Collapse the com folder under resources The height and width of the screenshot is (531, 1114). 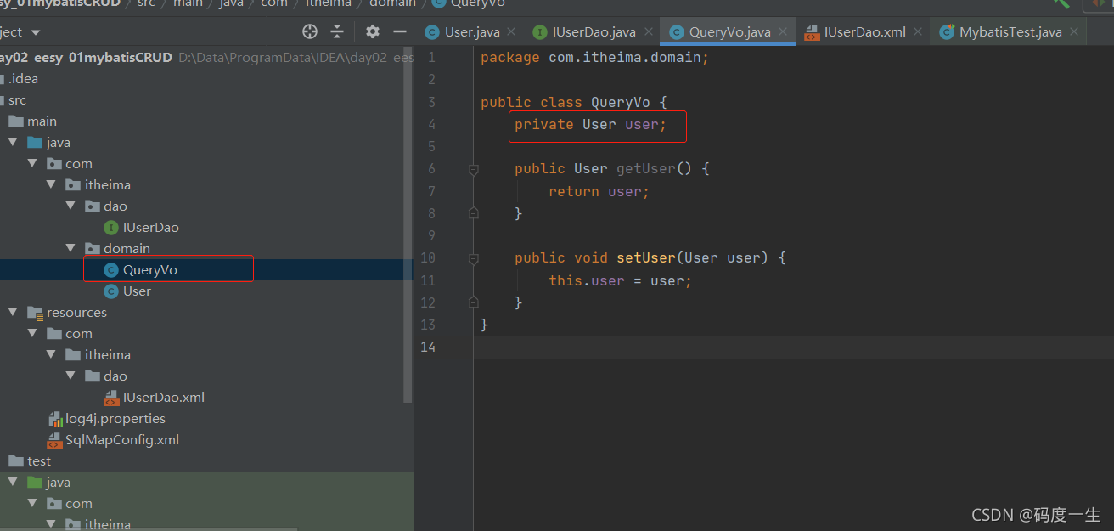click(32, 333)
